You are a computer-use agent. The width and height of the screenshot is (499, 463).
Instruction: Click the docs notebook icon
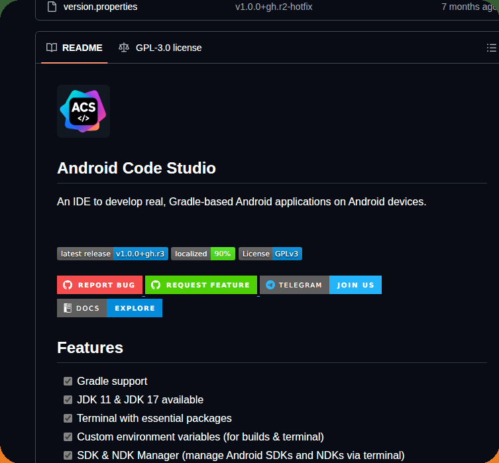tap(68, 308)
